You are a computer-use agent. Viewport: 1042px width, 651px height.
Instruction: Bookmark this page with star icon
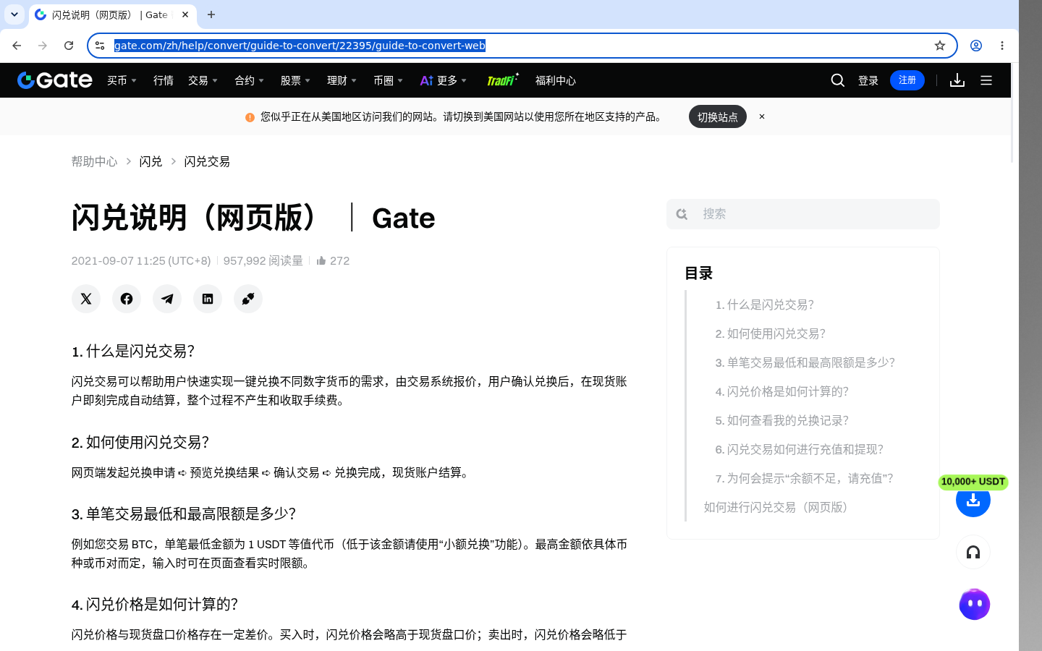[x=940, y=46]
